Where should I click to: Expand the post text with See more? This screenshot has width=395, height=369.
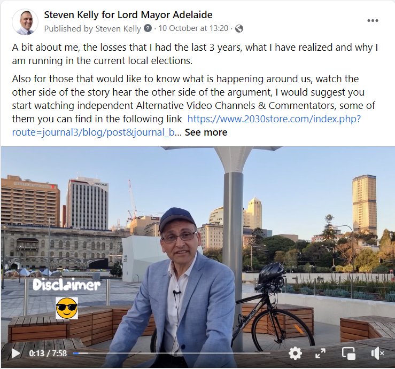206,132
